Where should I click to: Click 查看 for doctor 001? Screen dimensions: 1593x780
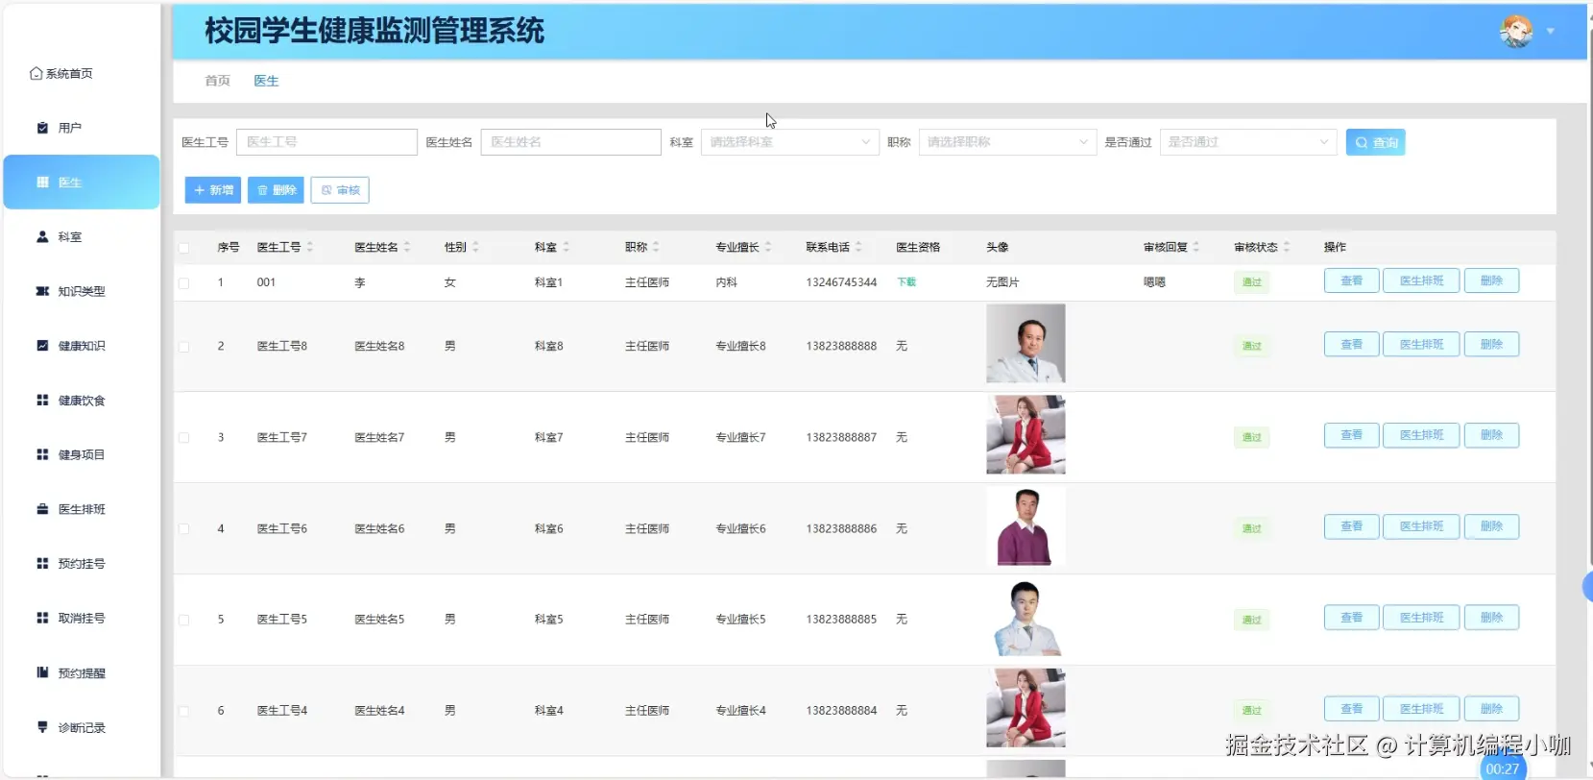click(1351, 280)
